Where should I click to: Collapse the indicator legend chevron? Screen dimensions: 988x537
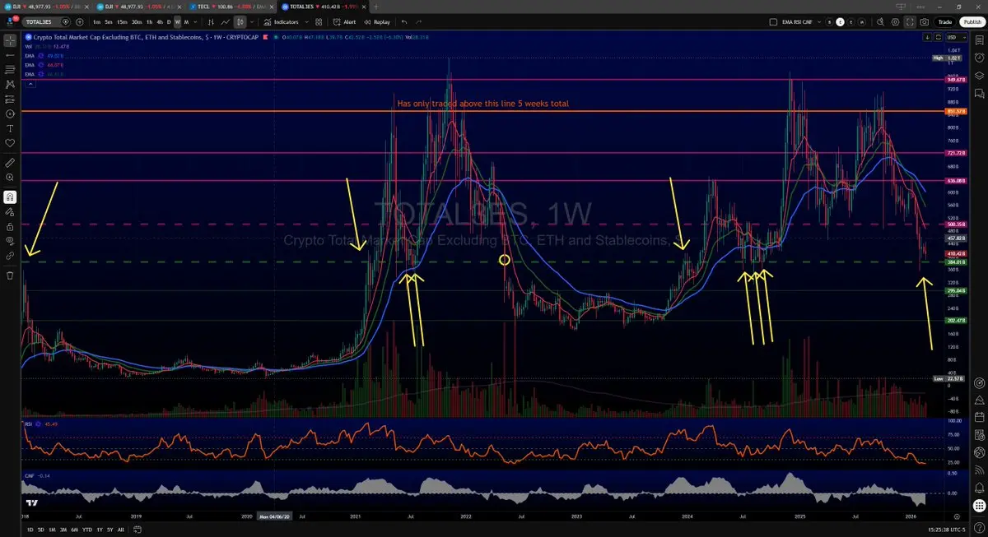click(x=30, y=83)
